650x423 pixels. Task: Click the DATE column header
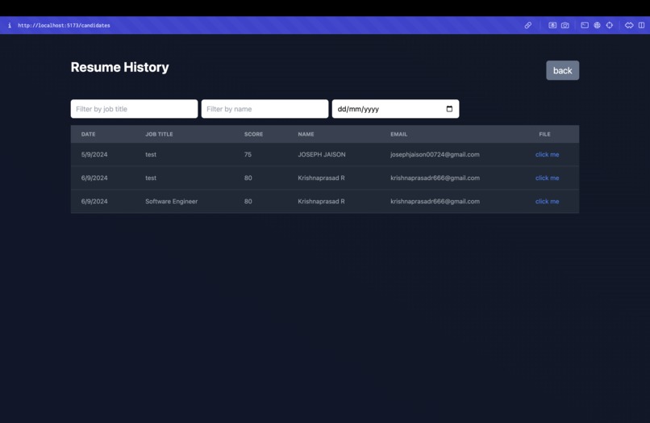[x=88, y=134]
